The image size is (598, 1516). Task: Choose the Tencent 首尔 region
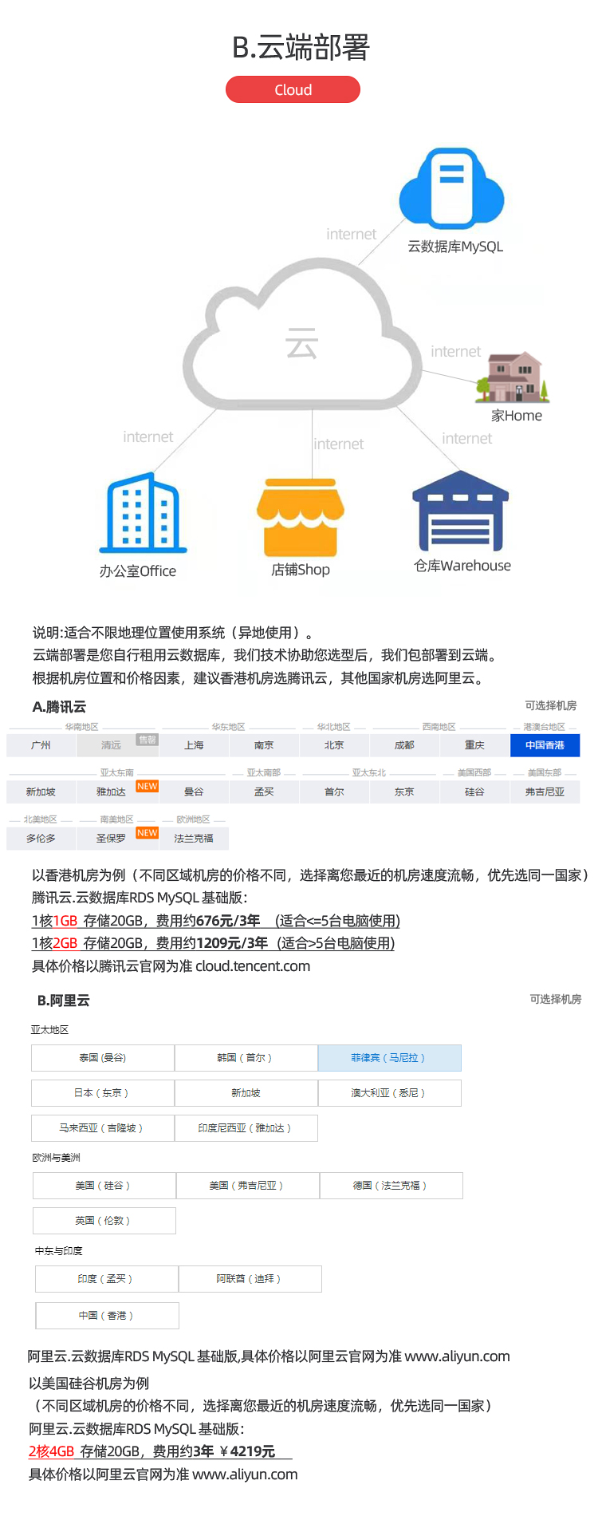click(334, 792)
